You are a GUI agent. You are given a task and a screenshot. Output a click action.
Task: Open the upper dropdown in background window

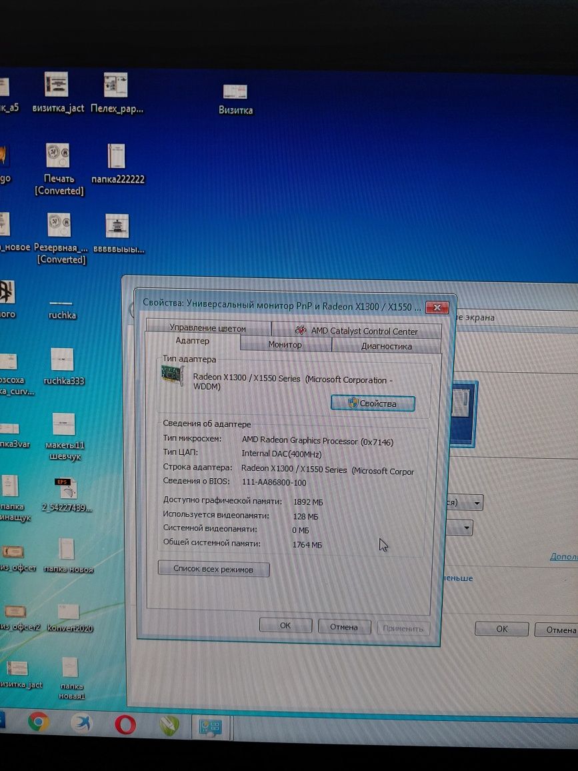coord(465,502)
